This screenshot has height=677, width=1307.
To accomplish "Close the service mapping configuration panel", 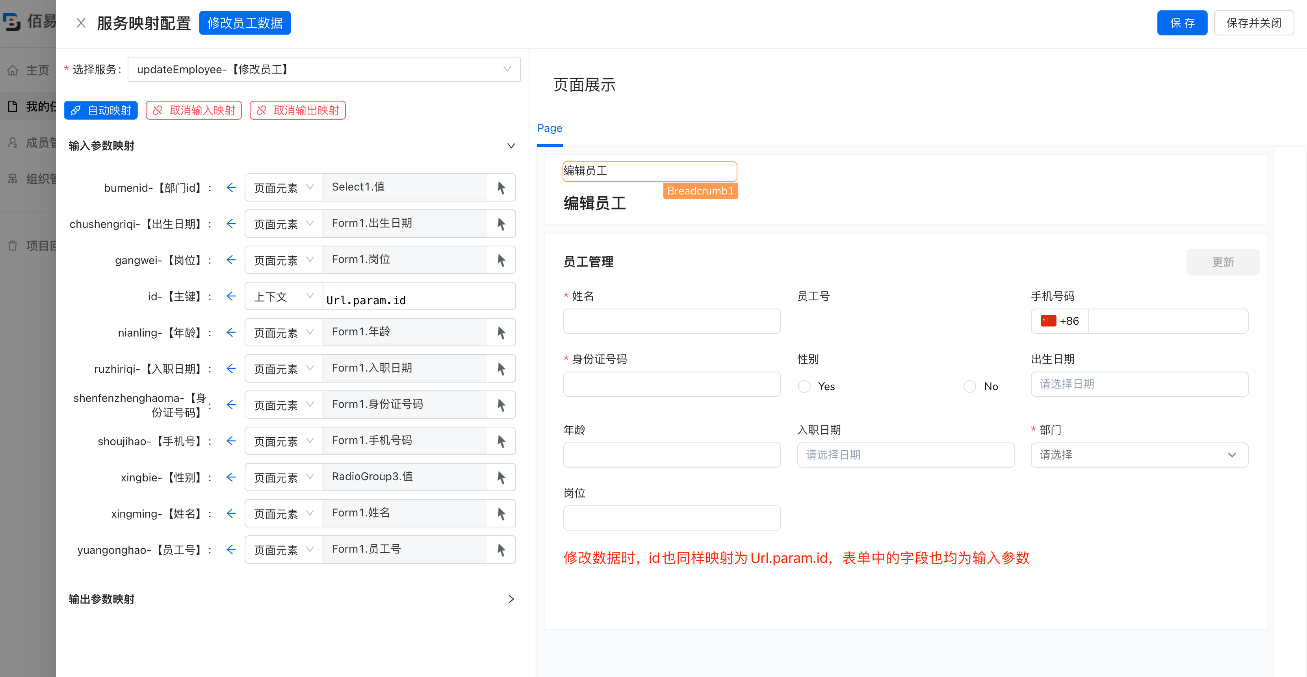I will (81, 23).
